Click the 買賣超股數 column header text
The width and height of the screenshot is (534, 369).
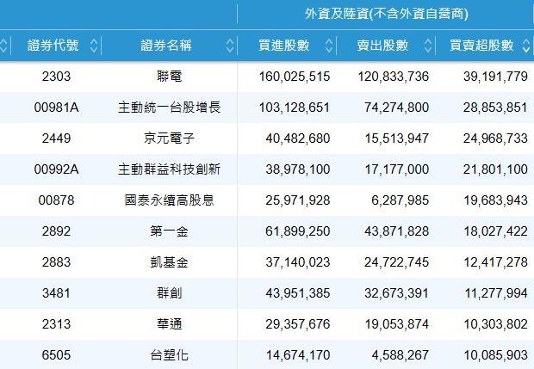point(481,46)
